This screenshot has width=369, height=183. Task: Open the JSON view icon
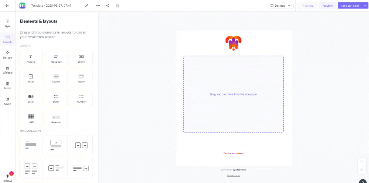[98, 6]
